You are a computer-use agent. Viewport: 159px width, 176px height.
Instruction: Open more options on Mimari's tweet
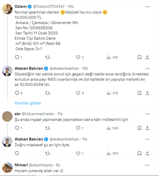(148, 165)
